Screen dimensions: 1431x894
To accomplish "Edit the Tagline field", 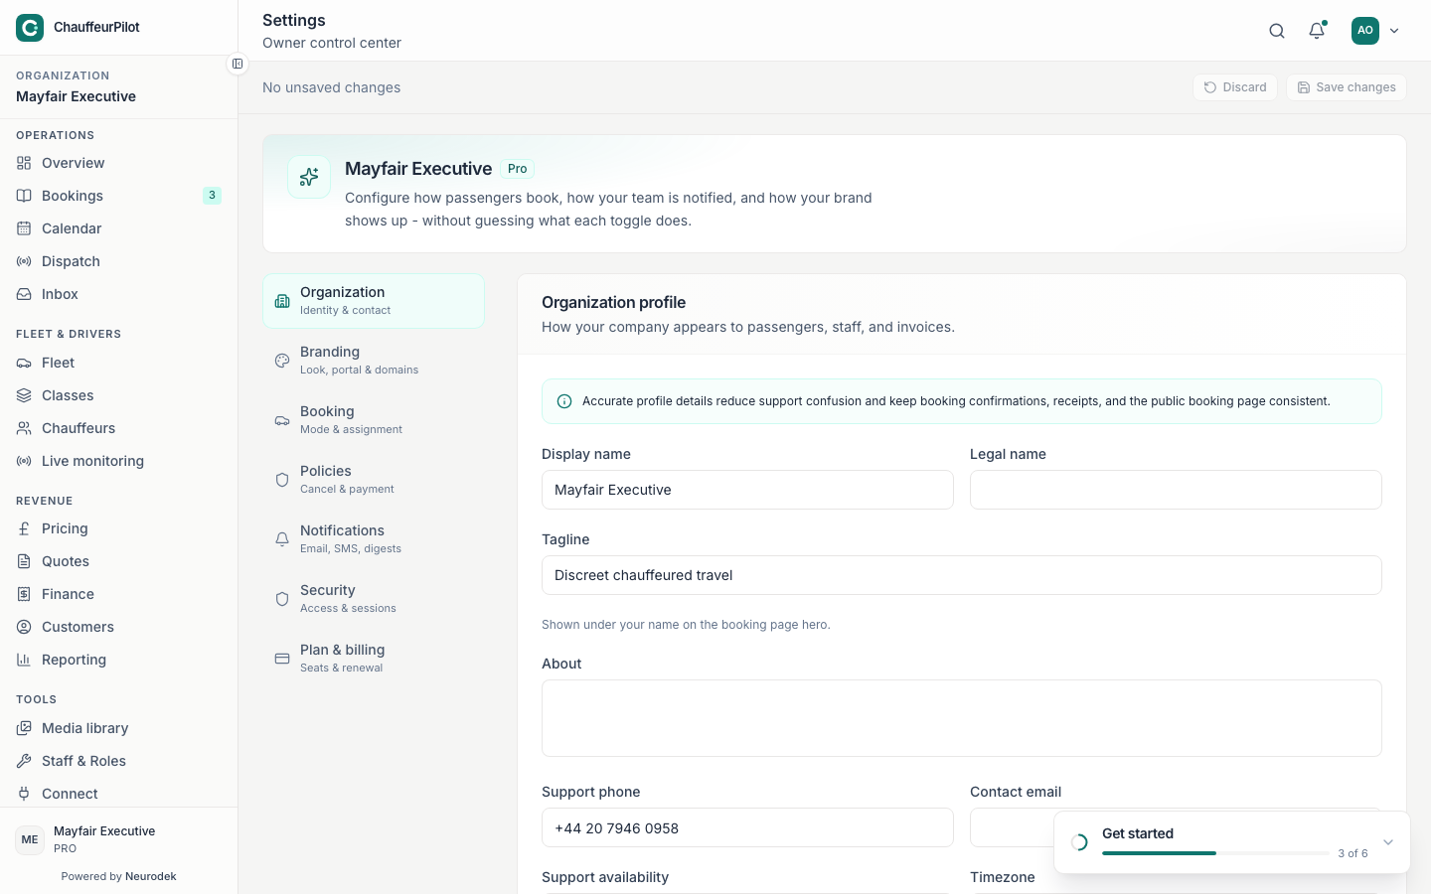I will click(x=962, y=575).
